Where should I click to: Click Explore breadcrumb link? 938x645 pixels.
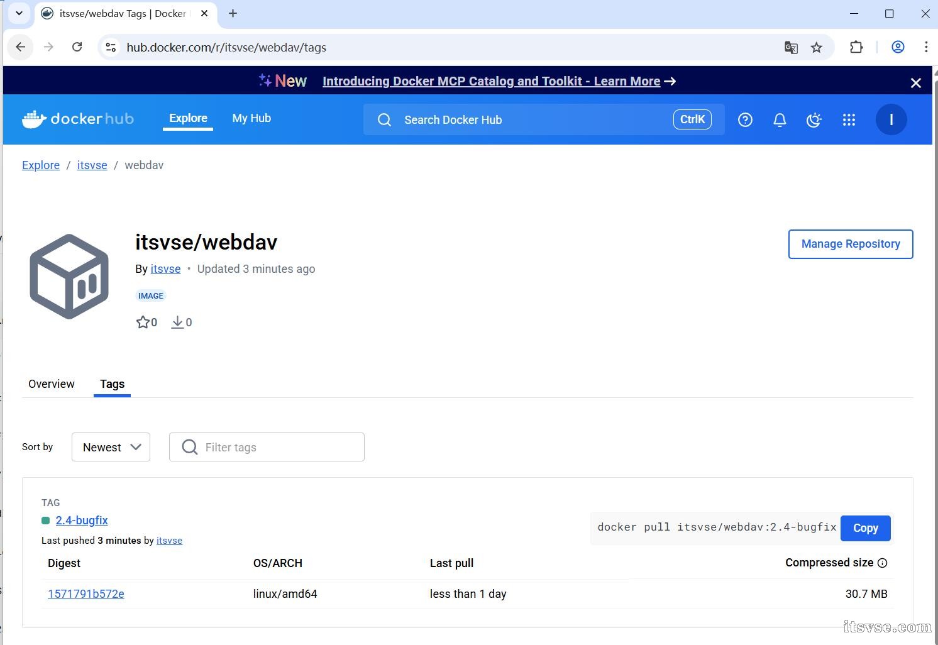(41, 165)
